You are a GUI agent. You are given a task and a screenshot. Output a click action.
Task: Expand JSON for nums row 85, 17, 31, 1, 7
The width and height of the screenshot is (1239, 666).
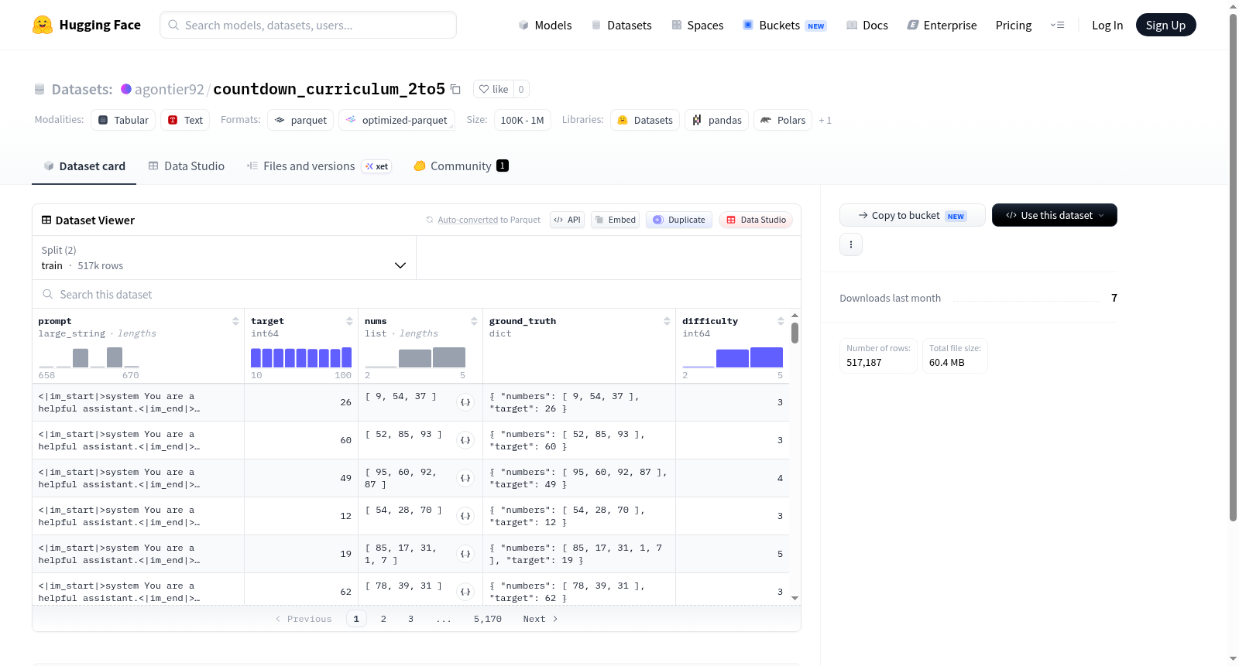465,554
